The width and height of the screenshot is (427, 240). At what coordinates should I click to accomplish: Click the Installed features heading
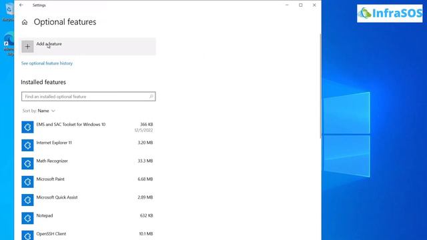click(43, 82)
